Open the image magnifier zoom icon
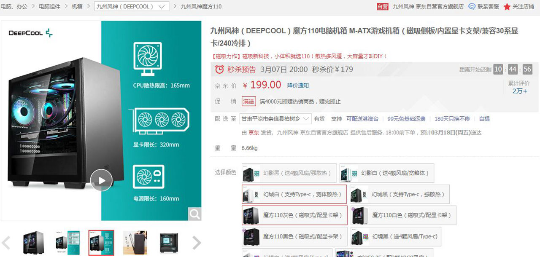This screenshot has width=540, height=257. click(194, 214)
